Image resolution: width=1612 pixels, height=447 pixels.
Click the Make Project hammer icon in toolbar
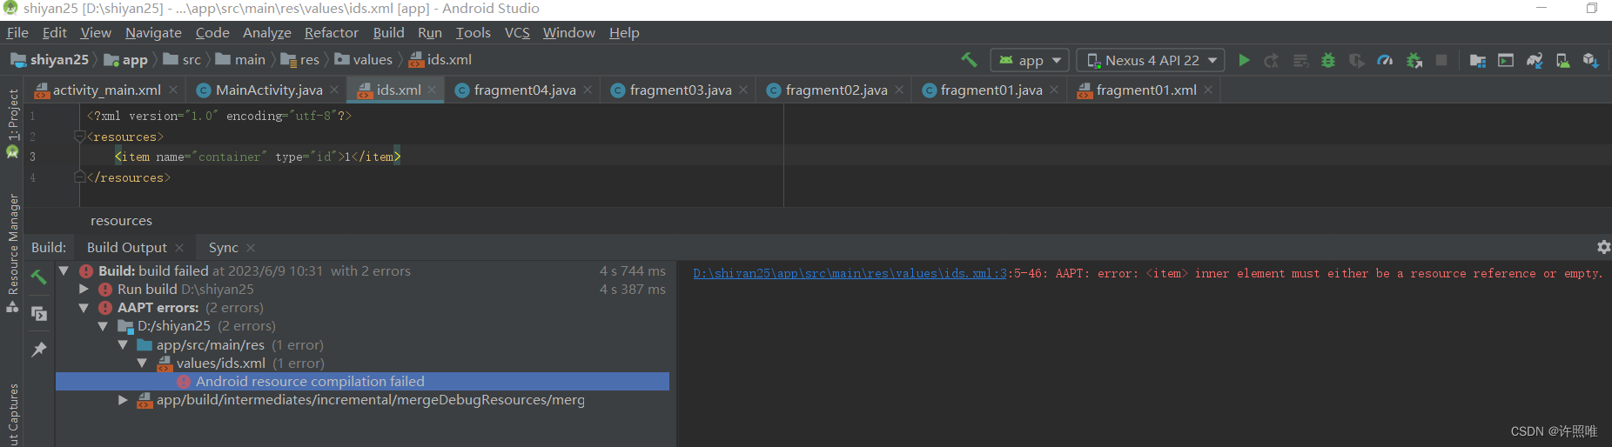pos(969,60)
